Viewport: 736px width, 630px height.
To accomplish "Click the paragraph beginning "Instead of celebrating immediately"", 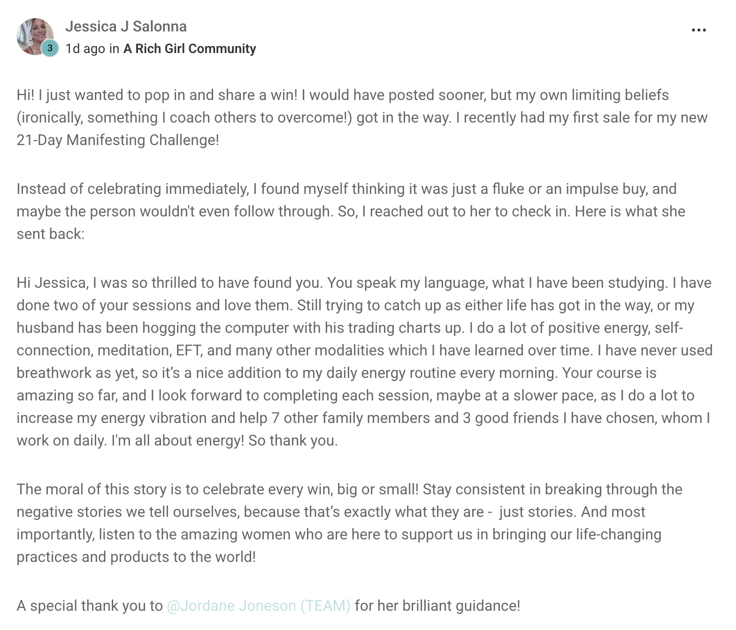I will click(x=351, y=211).
